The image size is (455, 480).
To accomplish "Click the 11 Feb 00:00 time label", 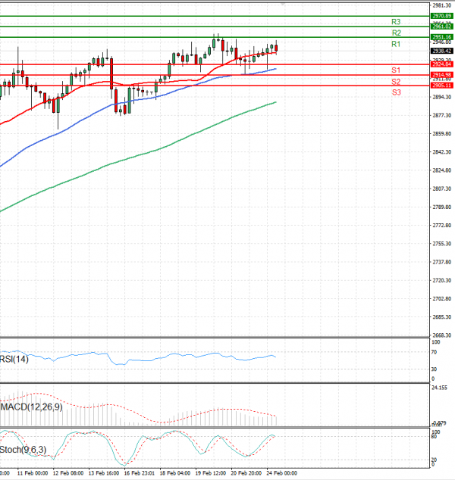I will click(33, 473).
